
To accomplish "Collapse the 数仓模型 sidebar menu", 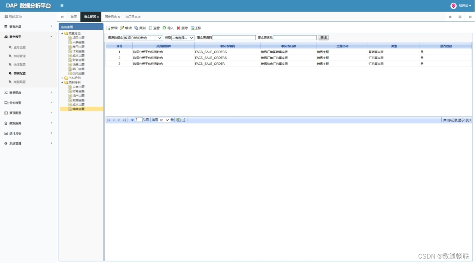I will tap(28, 37).
